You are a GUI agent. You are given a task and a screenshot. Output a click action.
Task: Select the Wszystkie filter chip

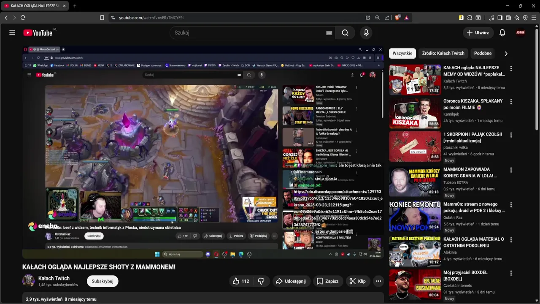(x=402, y=53)
